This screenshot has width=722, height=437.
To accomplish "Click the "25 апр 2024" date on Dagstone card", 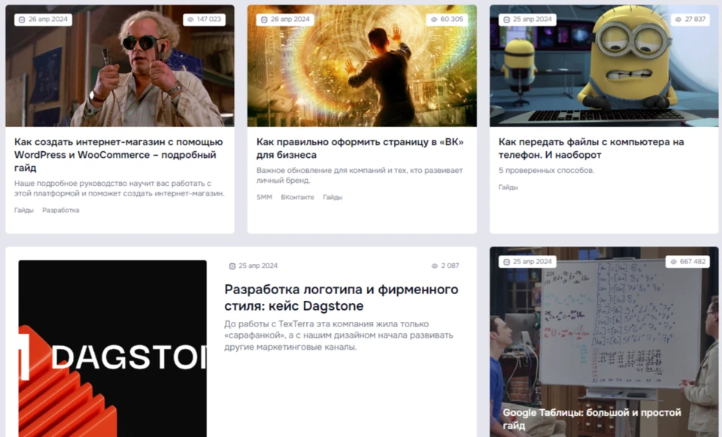I will [258, 266].
